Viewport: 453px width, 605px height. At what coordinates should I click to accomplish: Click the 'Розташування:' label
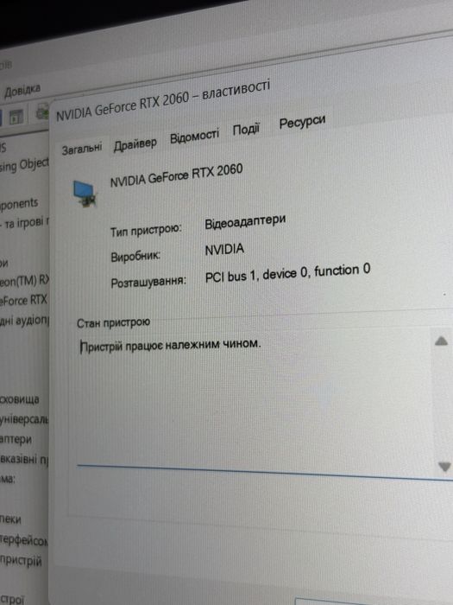148,283
